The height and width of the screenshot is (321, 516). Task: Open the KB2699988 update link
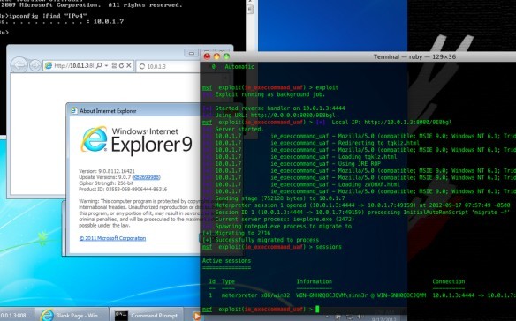146,177
